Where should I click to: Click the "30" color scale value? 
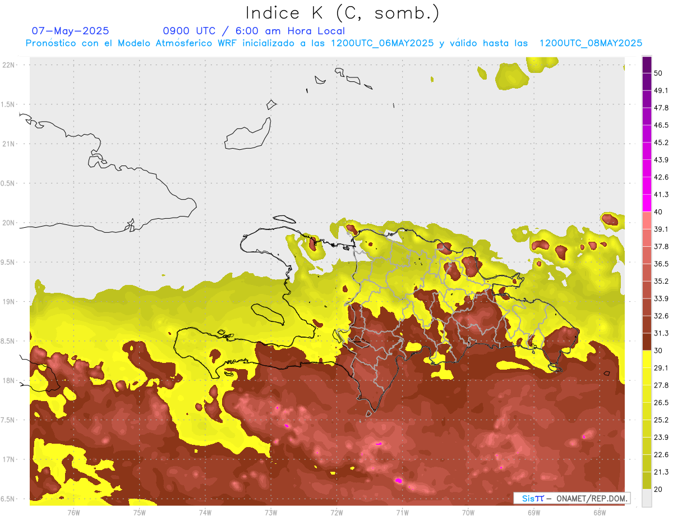[x=659, y=351]
